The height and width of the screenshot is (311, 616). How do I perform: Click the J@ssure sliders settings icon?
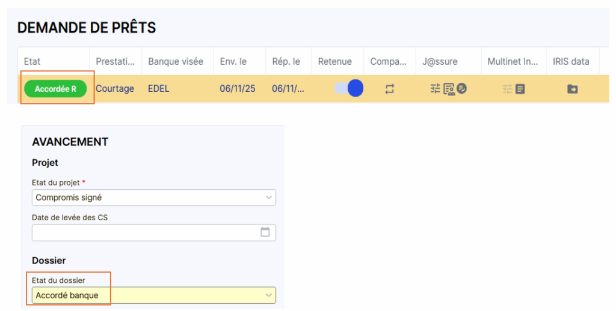pyautogui.click(x=436, y=89)
